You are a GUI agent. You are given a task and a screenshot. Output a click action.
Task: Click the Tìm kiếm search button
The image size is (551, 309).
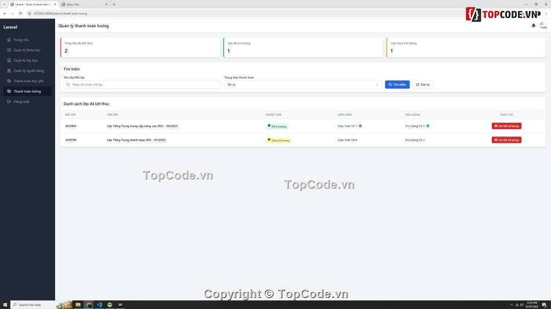click(397, 84)
